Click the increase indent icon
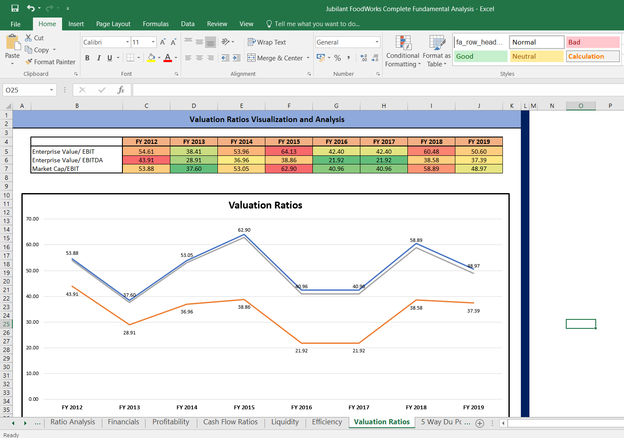Screen dimensions: 624x438 pyautogui.click(x=237, y=58)
